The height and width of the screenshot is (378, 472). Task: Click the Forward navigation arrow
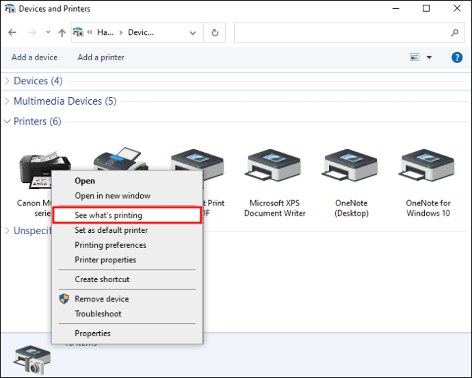pos(32,32)
